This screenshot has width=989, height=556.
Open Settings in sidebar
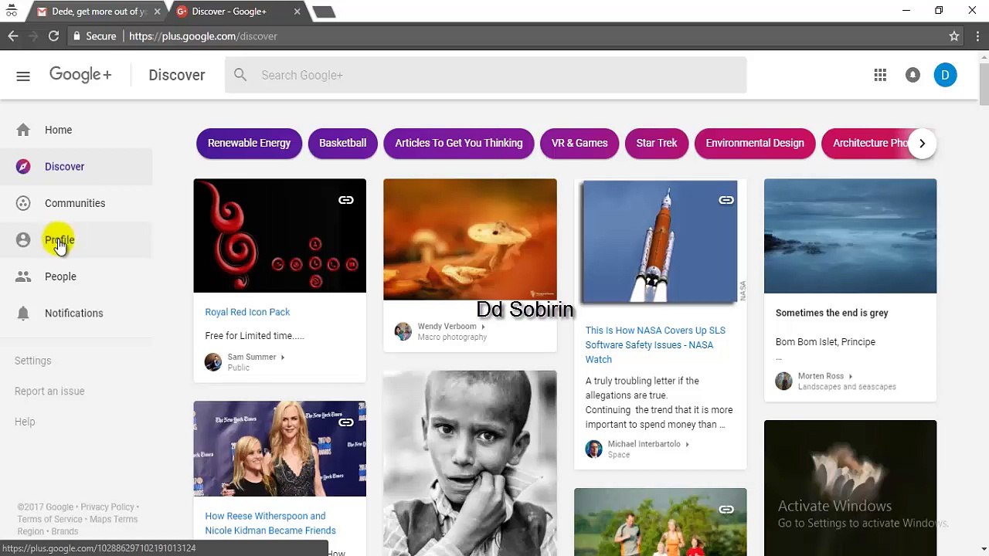(32, 361)
